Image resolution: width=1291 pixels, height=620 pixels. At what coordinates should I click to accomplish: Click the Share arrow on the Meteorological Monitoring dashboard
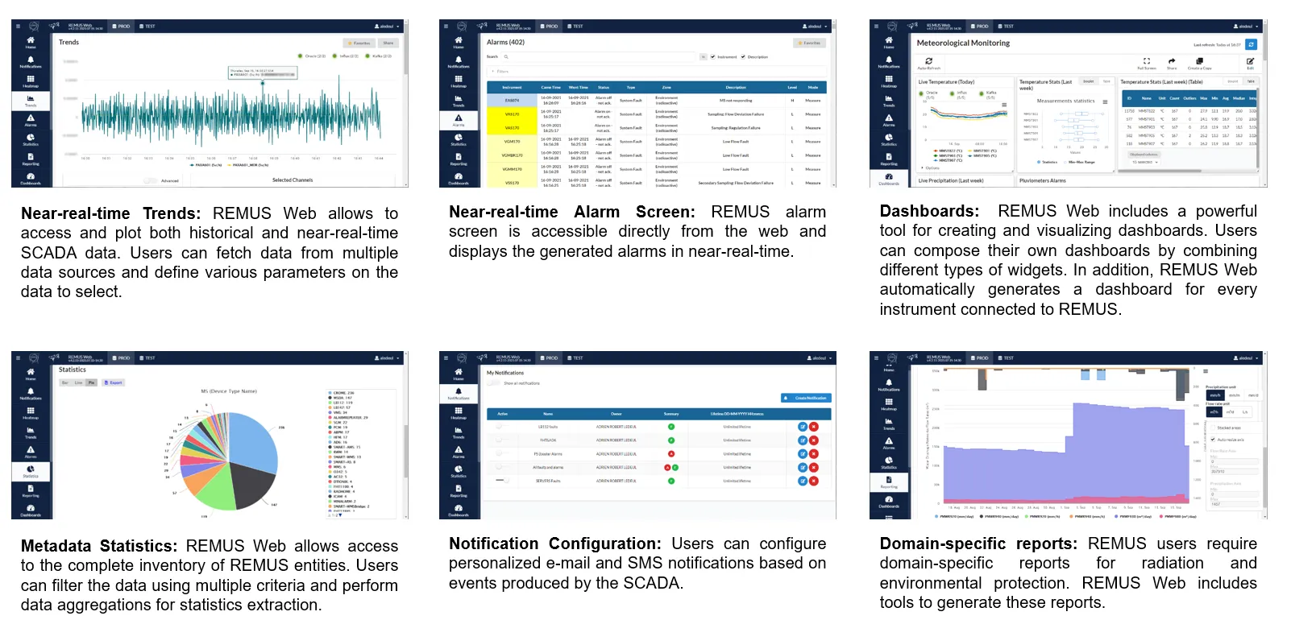1172,63
